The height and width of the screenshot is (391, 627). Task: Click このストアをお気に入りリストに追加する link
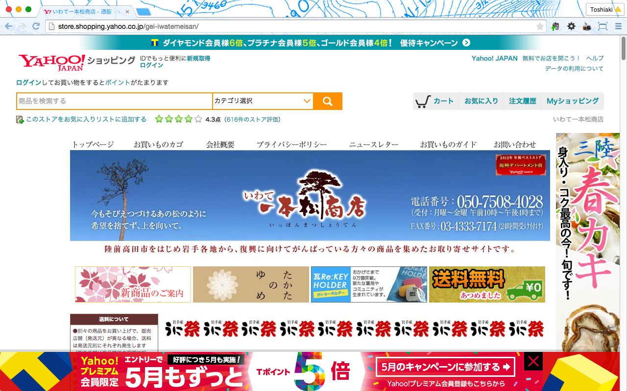86,119
